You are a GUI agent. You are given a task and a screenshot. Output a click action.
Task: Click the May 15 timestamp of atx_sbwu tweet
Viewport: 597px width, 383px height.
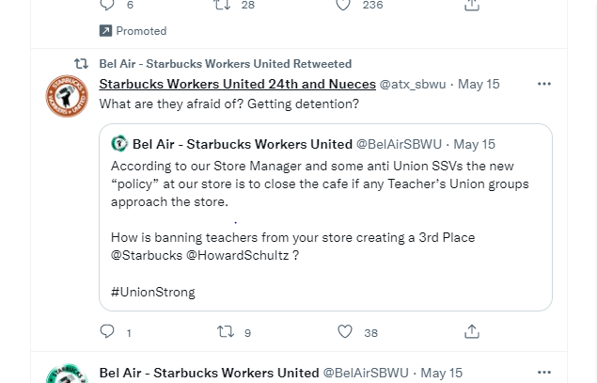(479, 84)
